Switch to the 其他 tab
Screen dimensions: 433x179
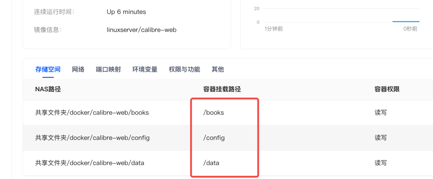point(218,69)
